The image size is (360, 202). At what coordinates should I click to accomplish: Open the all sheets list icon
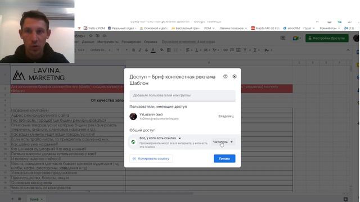pyautogui.click(x=20, y=199)
